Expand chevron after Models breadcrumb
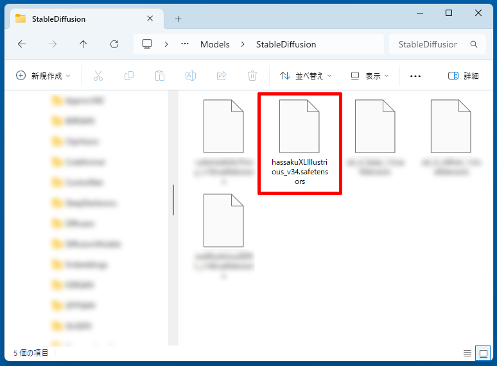The height and width of the screenshot is (366, 497). (243, 44)
